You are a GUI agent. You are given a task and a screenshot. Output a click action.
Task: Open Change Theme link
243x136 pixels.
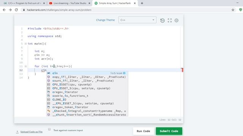(x=106, y=20)
